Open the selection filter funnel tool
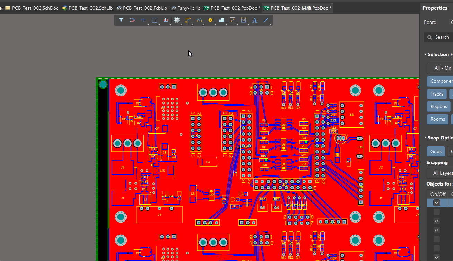Viewport: 453px width, 261px height. point(121,20)
